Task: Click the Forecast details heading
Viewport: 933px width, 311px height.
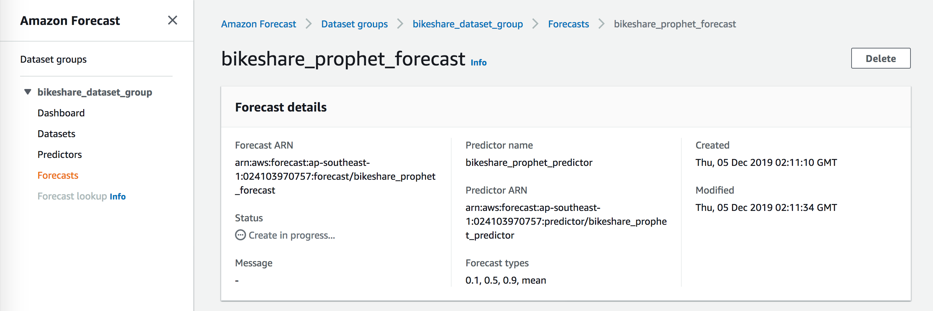Action: click(x=281, y=107)
